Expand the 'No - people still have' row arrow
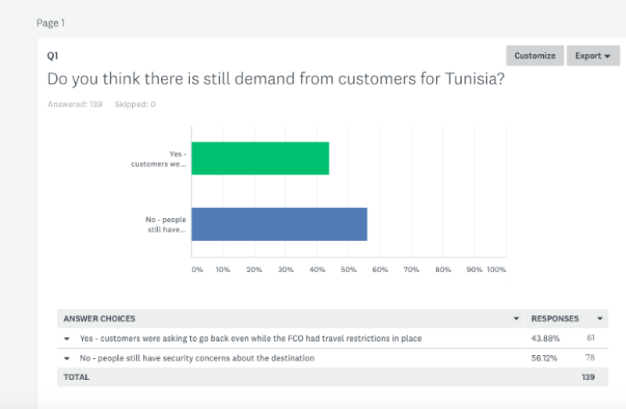 pyautogui.click(x=67, y=358)
